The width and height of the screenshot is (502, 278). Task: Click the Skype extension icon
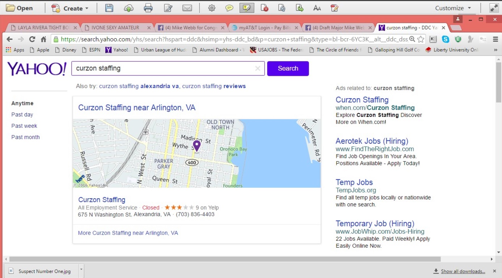click(x=446, y=39)
